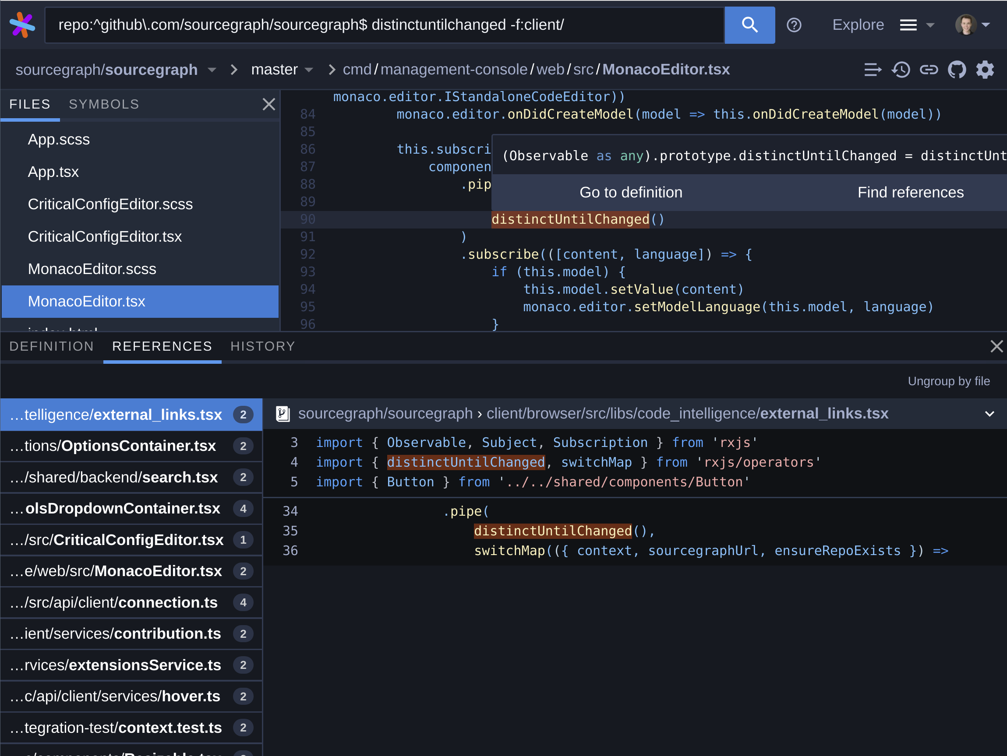Close the references bottom panel
The image size is (1007, 756).
coord(996,346)
